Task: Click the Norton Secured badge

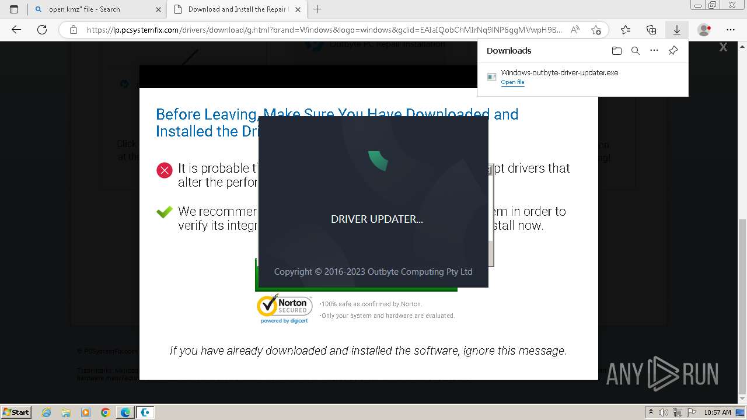Action: pyautogui.click(x=285, y=309)
